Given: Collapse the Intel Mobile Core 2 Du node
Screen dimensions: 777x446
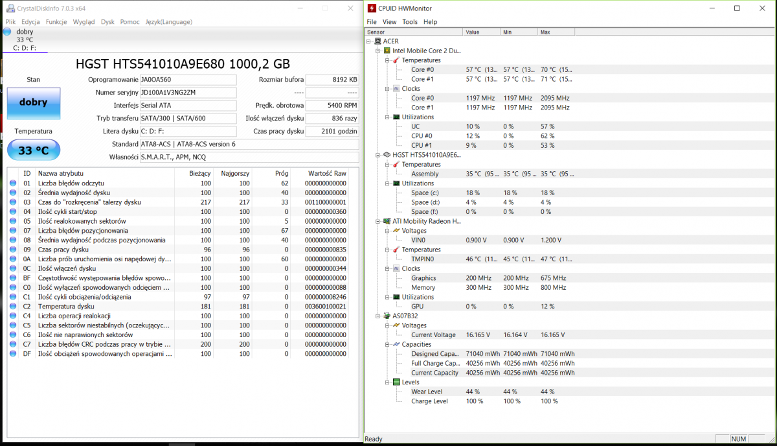Looking at the screenshot, I should pyautogui.click(x=378, y=51).
